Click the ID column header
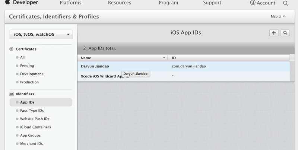This screenshot has height=150, width=298. (229, 58)
